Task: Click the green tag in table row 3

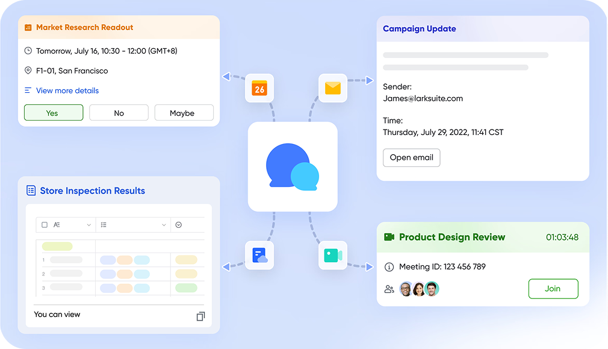Action: point(186,288)
